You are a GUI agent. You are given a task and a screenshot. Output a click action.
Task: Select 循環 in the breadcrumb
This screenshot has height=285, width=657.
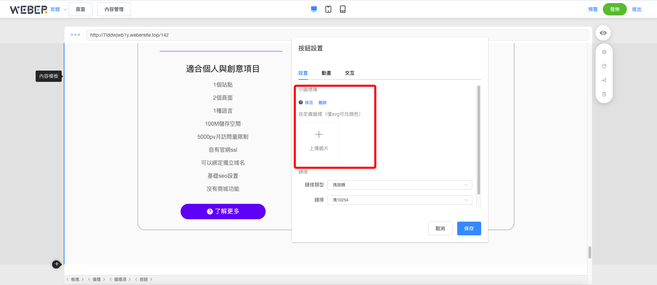pos(97,280)
